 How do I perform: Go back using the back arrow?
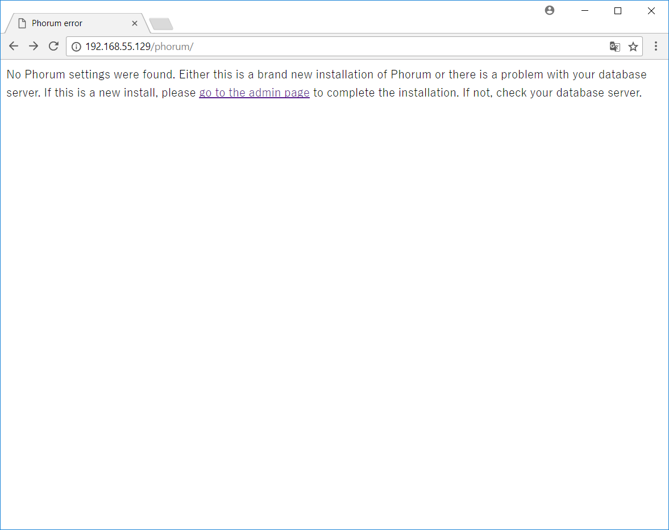[13, 46]
